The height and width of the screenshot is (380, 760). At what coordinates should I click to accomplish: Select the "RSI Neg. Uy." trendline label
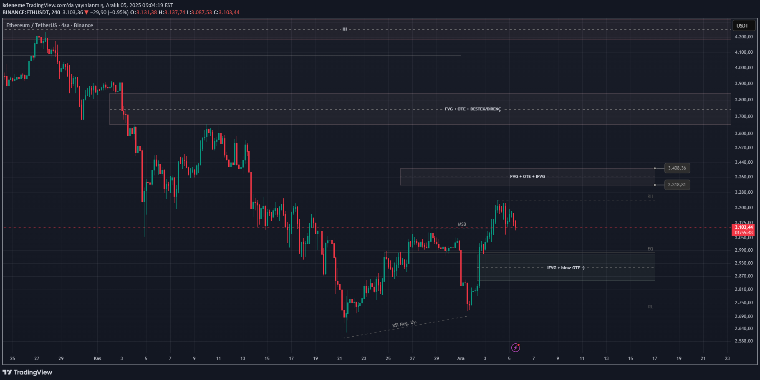404,324
